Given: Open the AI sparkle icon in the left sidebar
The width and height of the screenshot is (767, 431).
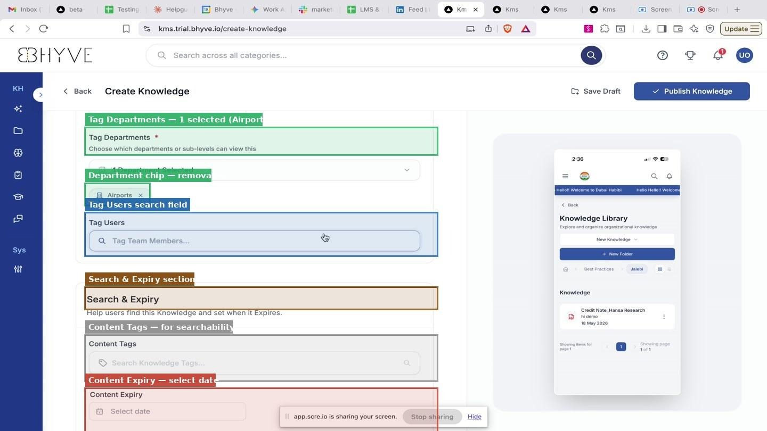Looking at the screenshot, I should pos(18,109).
